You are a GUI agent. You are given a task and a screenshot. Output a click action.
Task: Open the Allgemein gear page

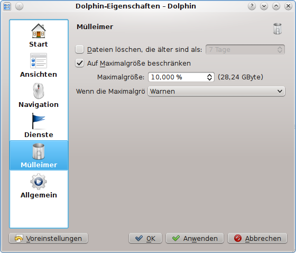pyautogui.click(x=39, y=186)
